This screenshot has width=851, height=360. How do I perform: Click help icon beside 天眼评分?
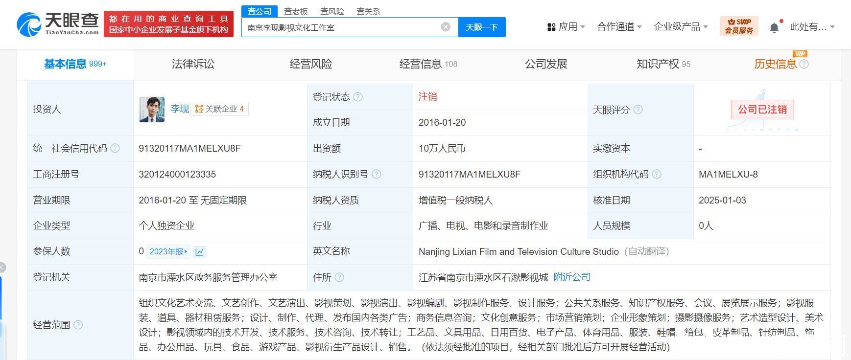pyautogui.click(x=638, y=110)
